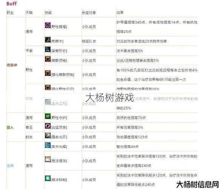Screen dimensions: 219x189
Task: Open the [强击光环] skill link
Action: 59,137
